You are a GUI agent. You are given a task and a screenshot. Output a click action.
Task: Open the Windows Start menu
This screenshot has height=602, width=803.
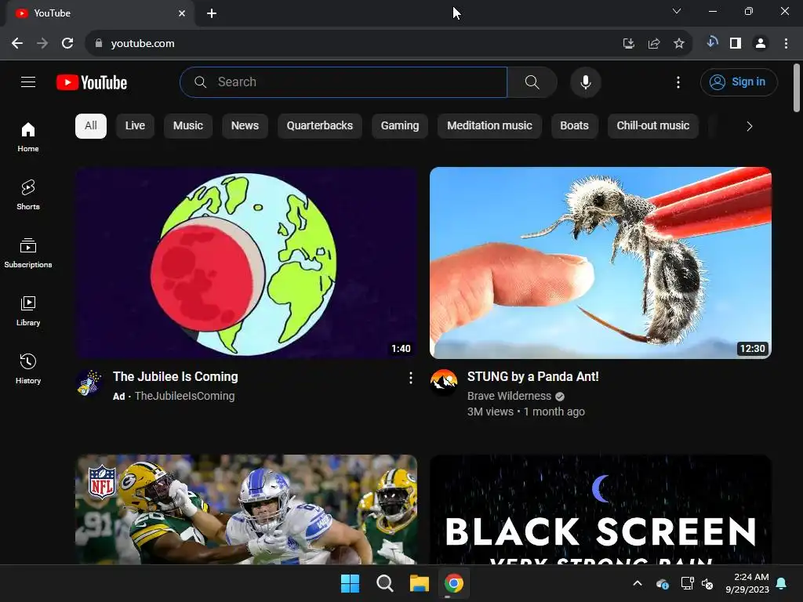pos(351,583)
